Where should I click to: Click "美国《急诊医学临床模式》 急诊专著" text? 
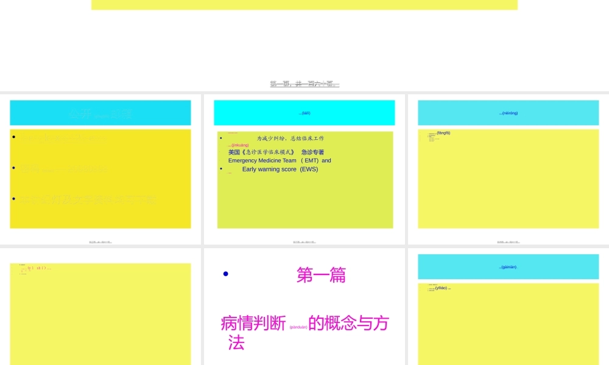(275, 151)
